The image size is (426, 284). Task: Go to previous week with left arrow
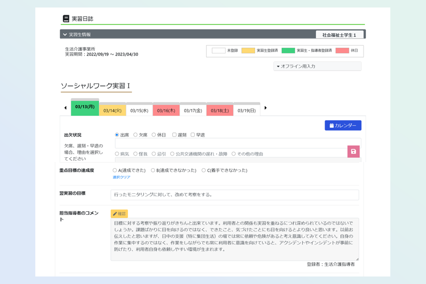tap(65, 108)
